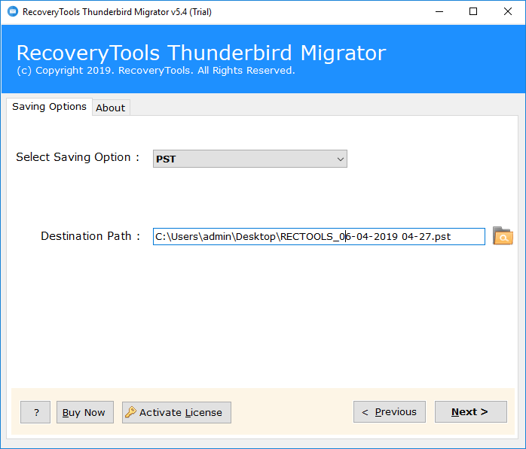Click the Next > button
This screenshot has width=526, height=449.
click(x=471, y=412)
